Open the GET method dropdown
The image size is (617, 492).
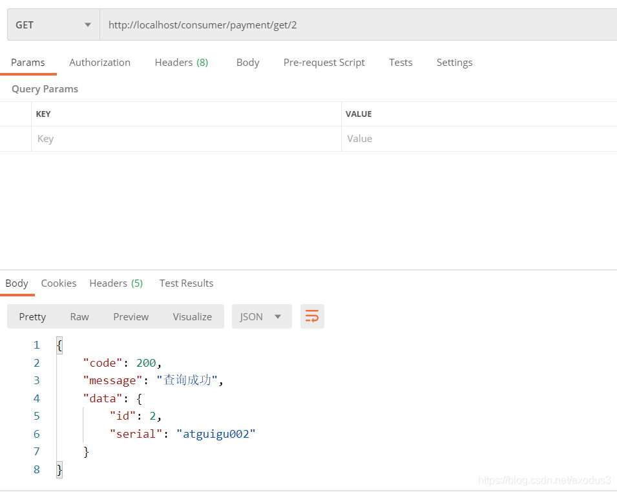(54, 25)
